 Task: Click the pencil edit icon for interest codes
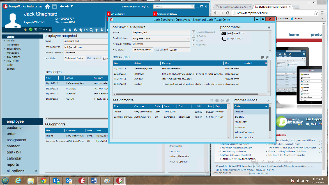[x=269, y=100]
